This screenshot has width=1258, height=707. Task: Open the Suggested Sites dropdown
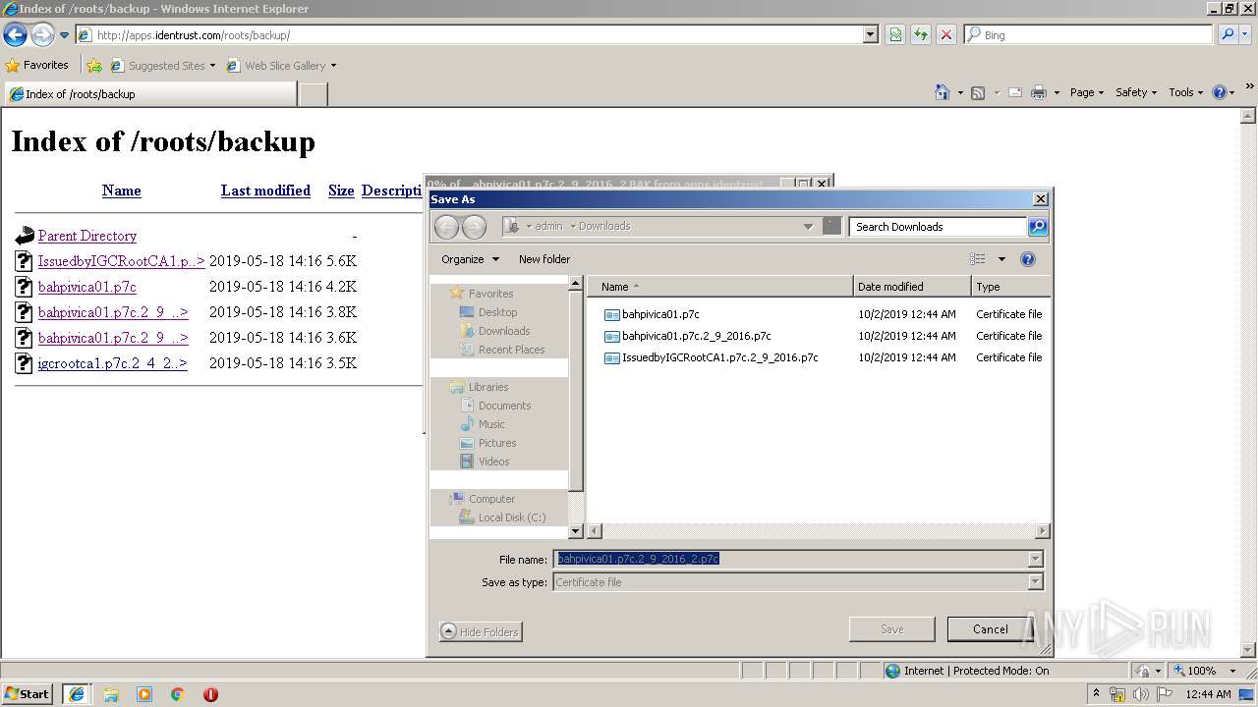point(212,66)
